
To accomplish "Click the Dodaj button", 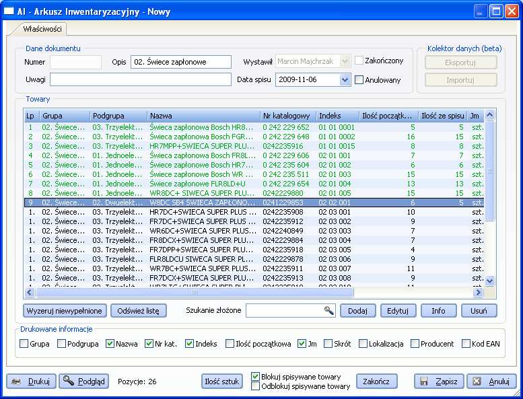I will tap(357, 311).
